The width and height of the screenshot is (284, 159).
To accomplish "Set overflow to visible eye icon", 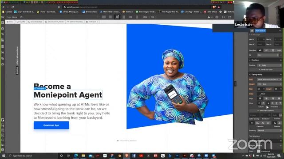I will 260,50.
